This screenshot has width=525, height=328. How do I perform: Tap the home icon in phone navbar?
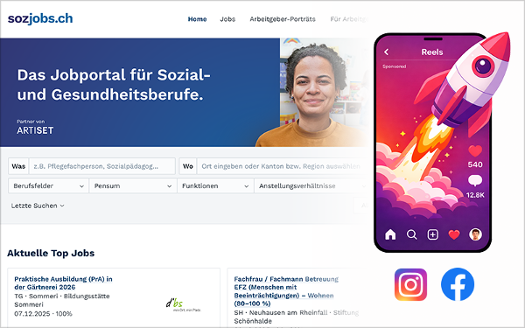click(390, 234)
